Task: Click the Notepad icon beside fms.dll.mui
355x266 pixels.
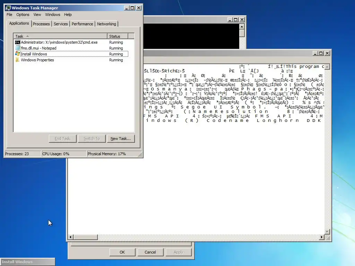Action: pos(17,48)
